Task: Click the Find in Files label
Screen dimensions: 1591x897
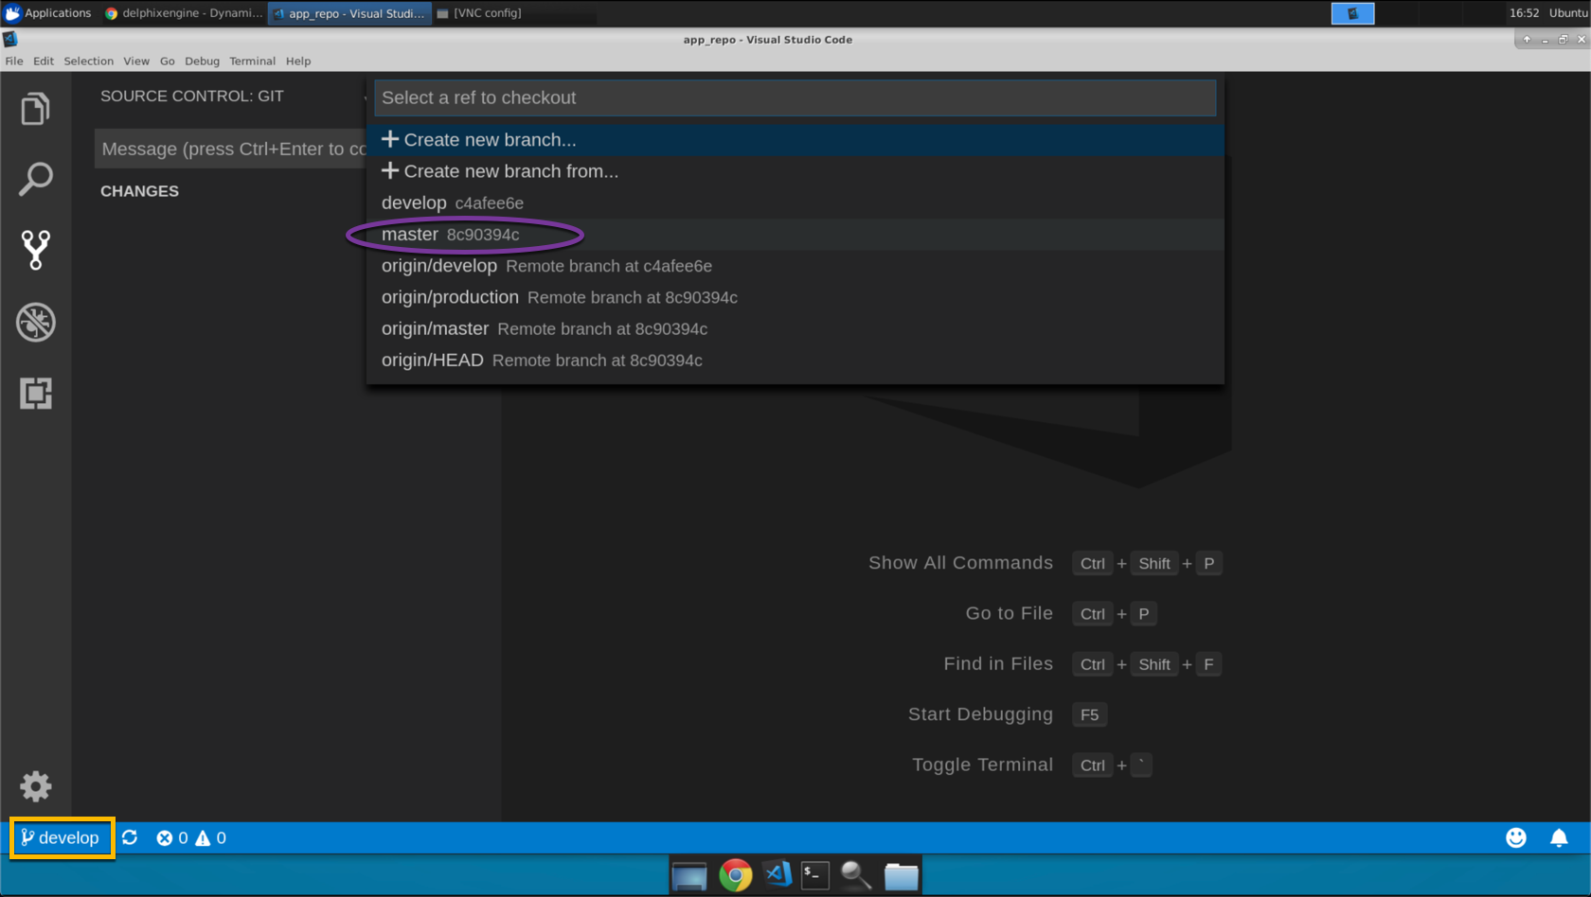Action: point(998,664)
